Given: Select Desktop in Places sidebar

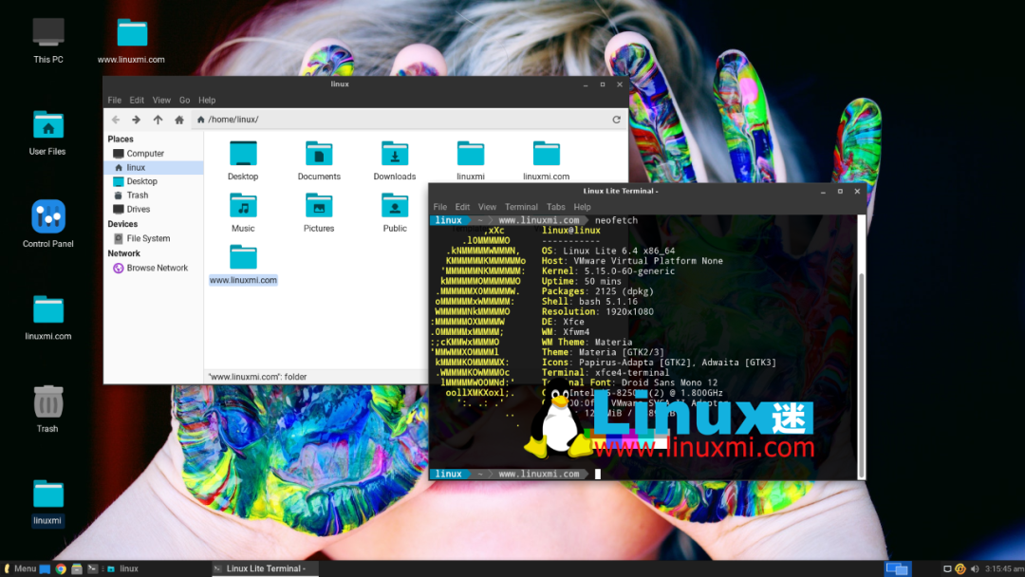Looking at the screenshot, I should (x=154, y=181).
